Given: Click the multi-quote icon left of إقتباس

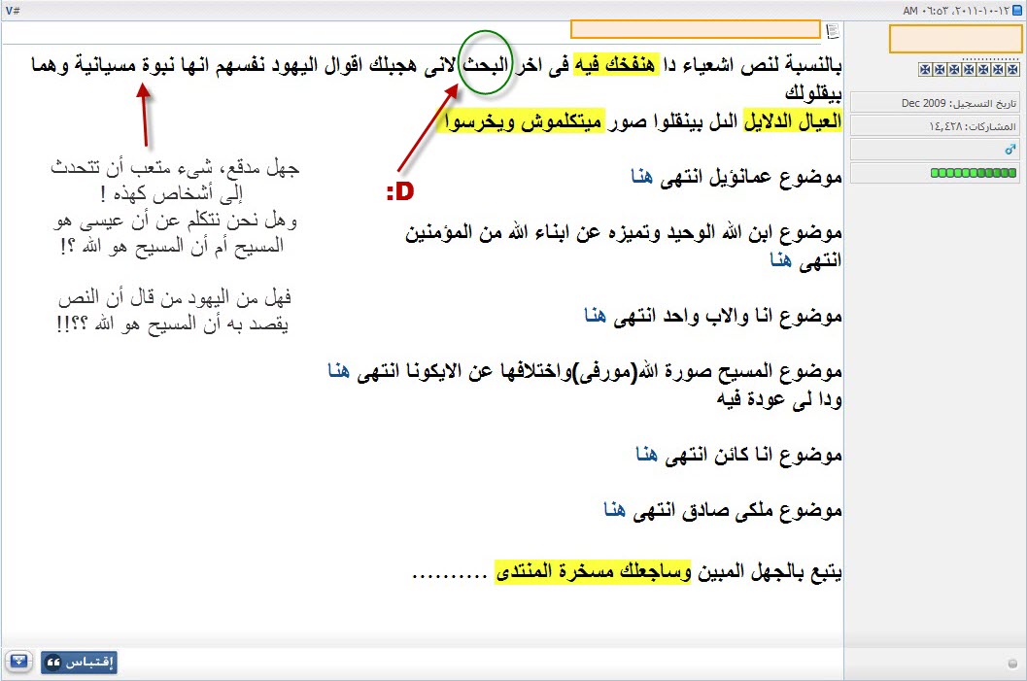Looking at the screenshot, I should [x=18, y=663].
